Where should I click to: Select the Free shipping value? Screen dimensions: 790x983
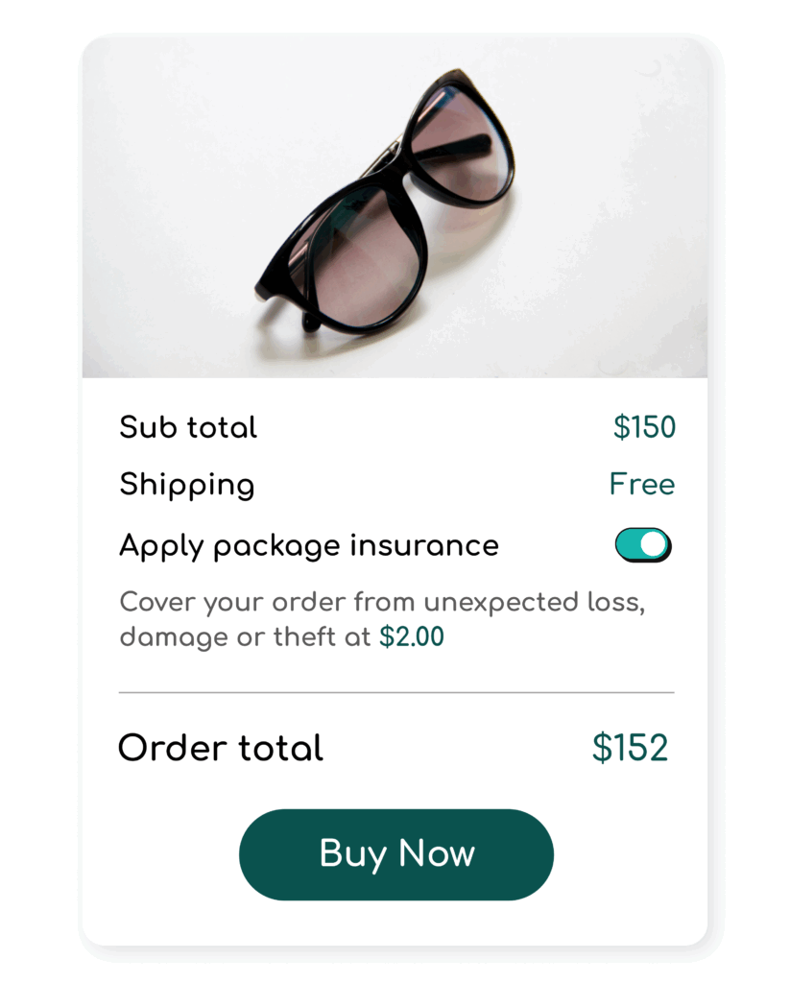[641, 484]
